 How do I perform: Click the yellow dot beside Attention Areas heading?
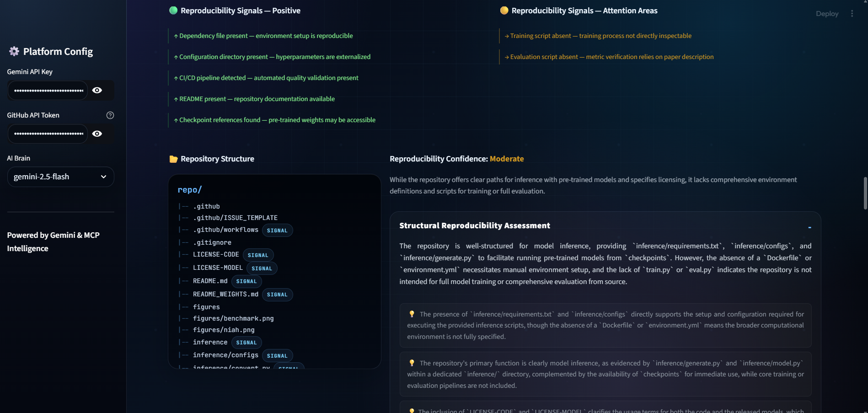(504, 11)
